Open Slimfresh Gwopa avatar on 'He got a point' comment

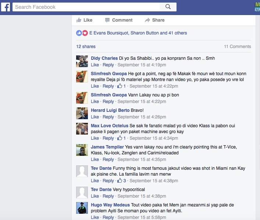tap(82, 77)
